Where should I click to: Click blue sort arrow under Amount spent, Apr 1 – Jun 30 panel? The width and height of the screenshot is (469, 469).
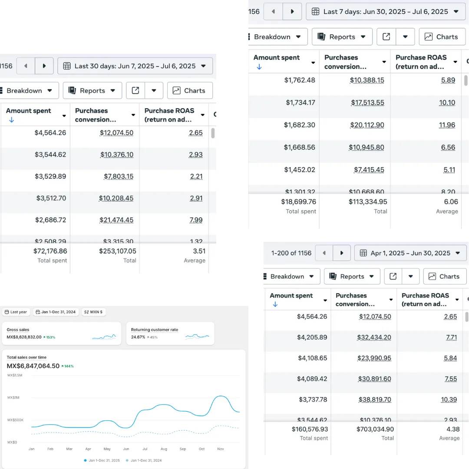(x=275, y=304)
